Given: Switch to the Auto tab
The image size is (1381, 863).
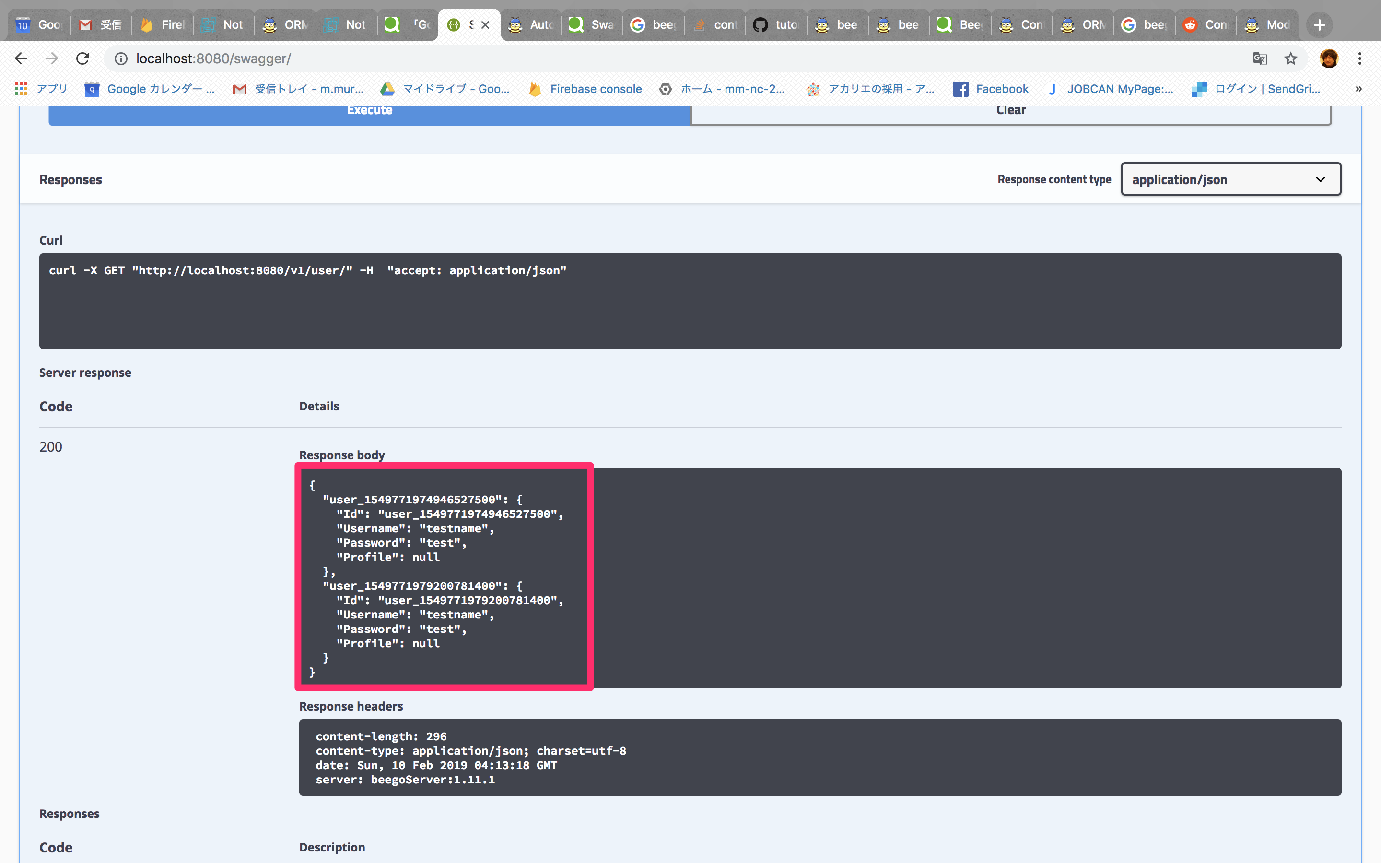Looking at the screenshot, I should (530, 24).
